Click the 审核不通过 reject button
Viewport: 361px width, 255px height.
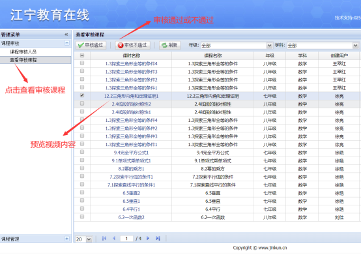[132, 45]
